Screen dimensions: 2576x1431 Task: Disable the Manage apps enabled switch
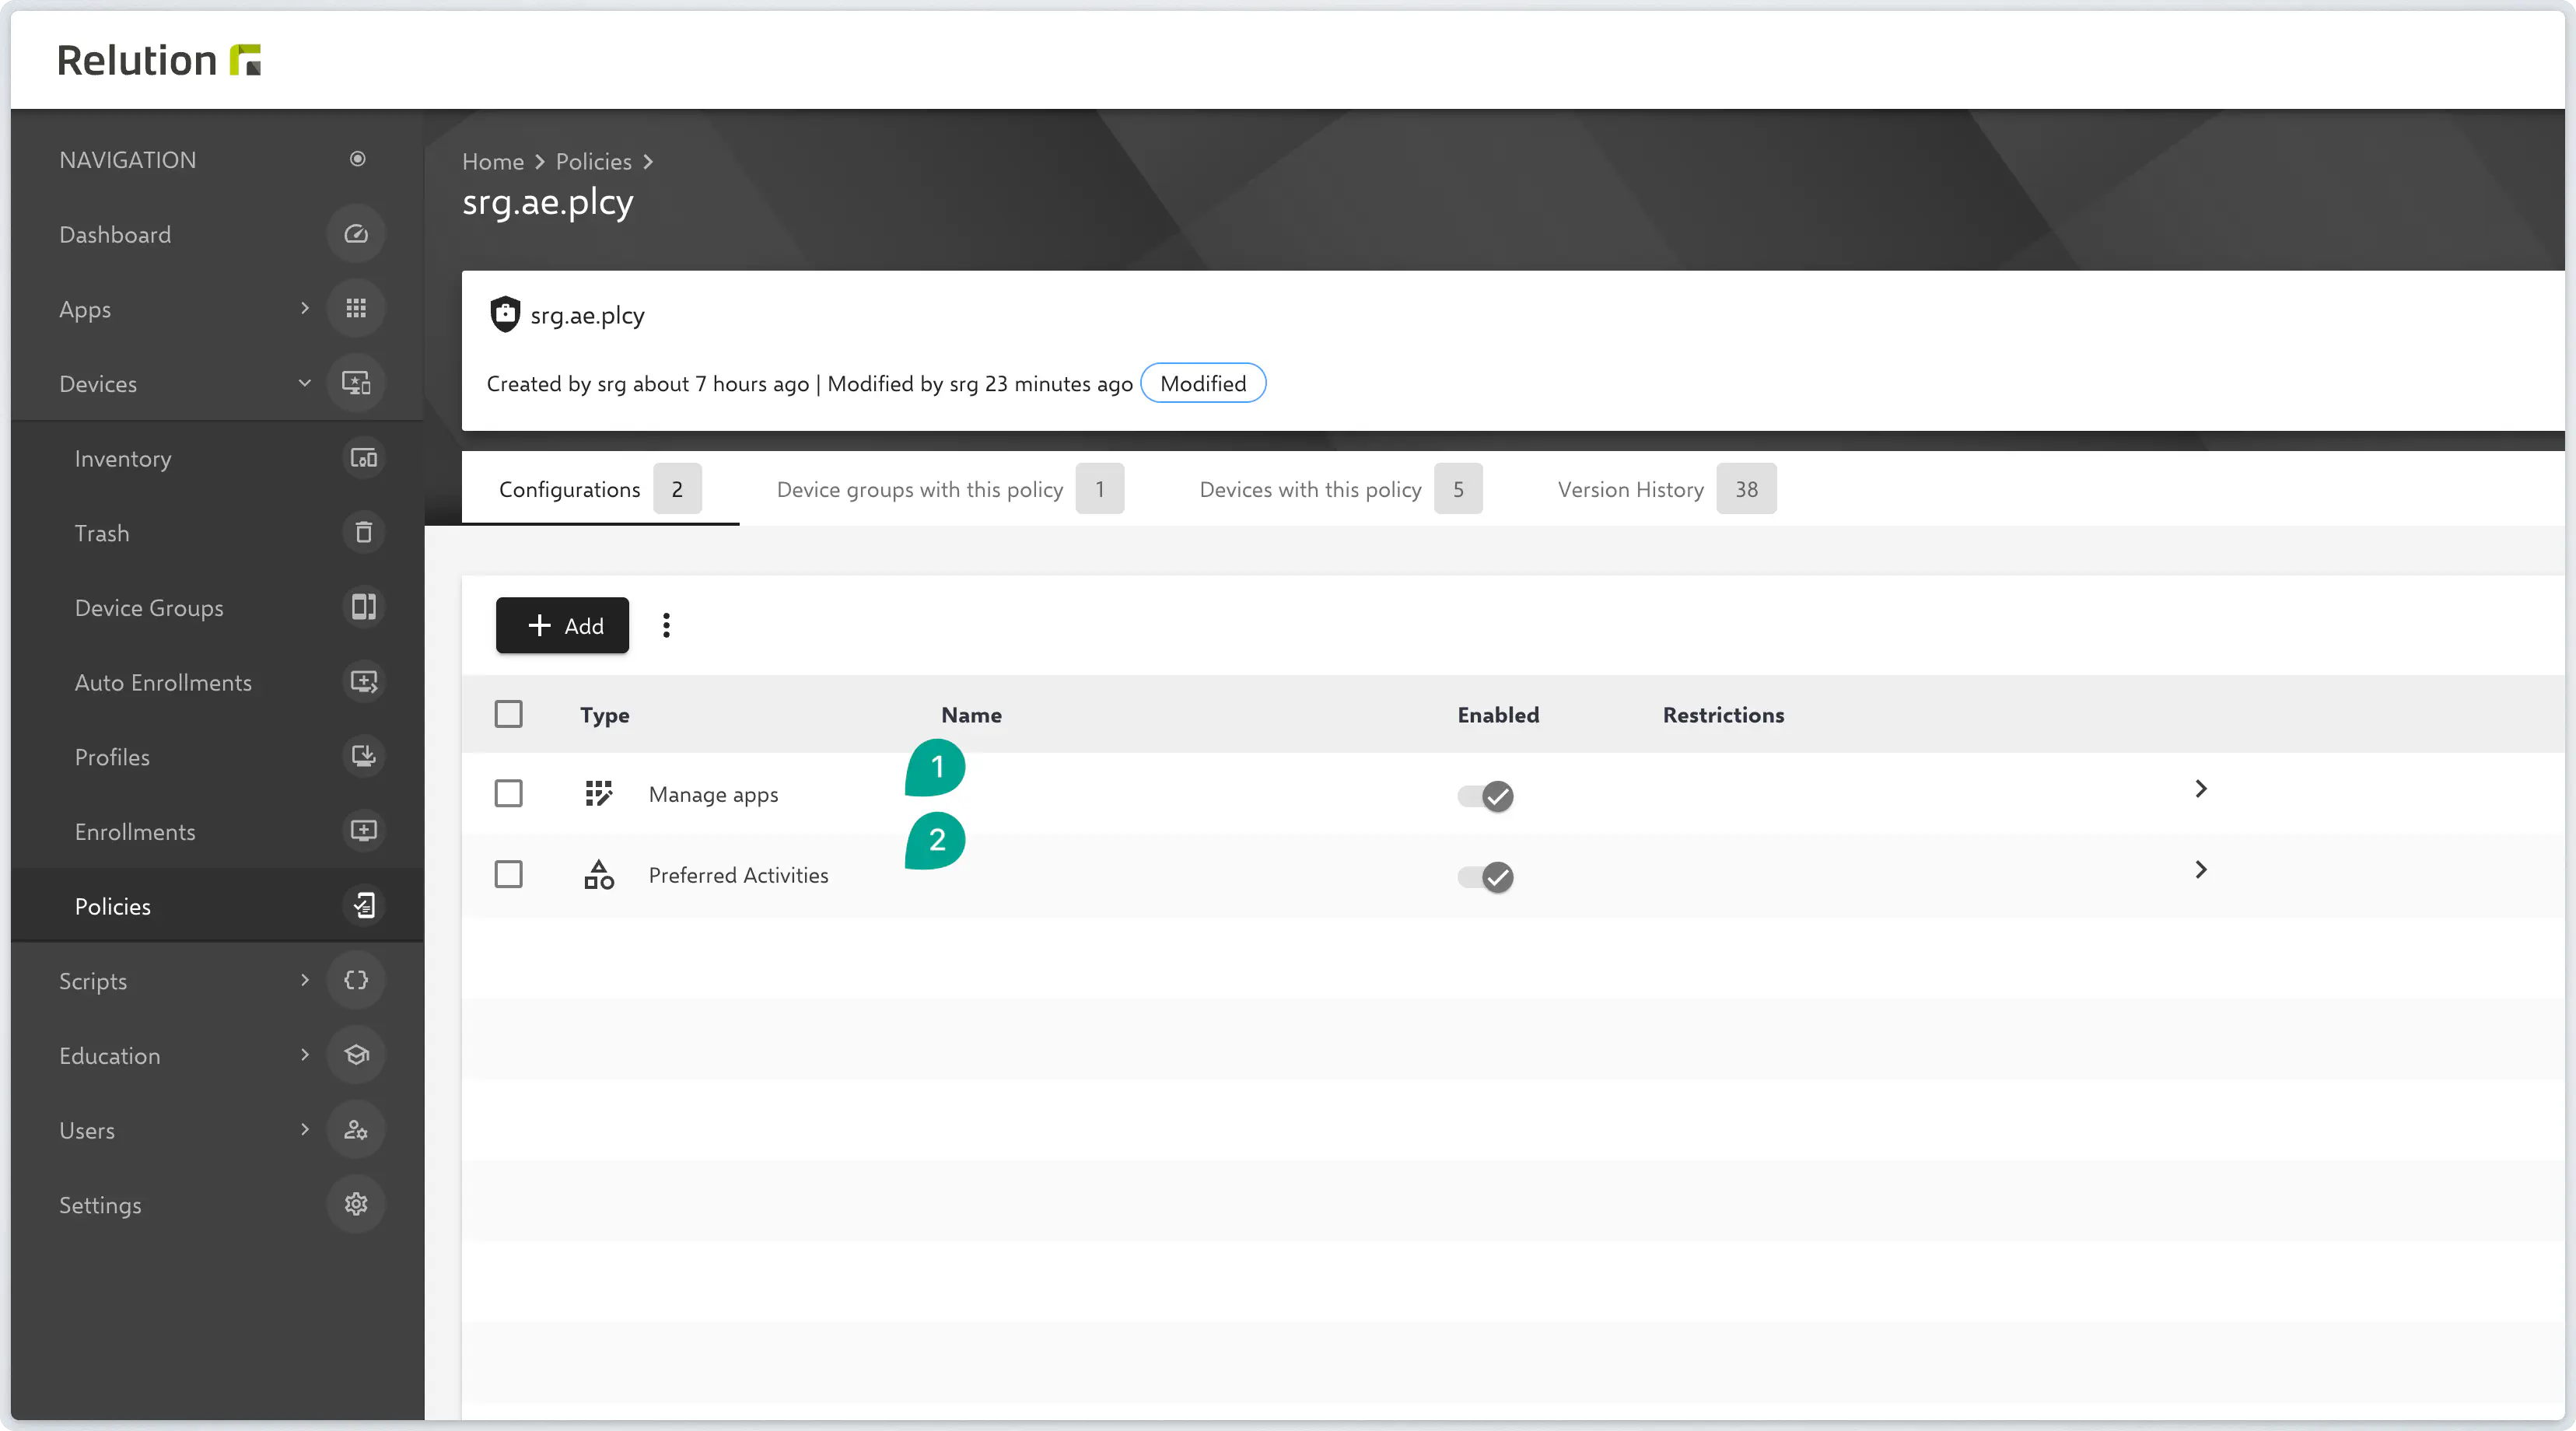pyautogui.click(x=1485, y=796)
